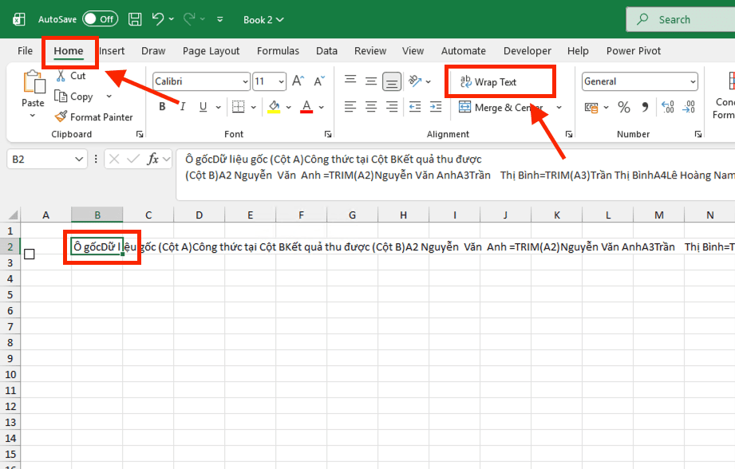
Task: Click the Borders icon
Action: tap(239, 107)
